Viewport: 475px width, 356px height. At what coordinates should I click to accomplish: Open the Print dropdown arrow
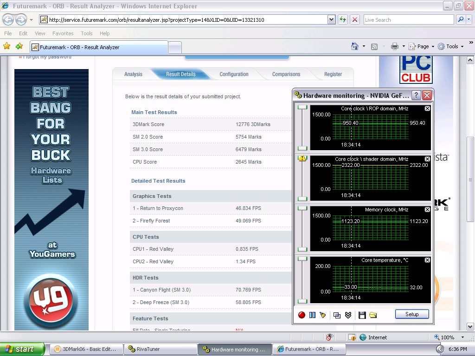point(404,46)
